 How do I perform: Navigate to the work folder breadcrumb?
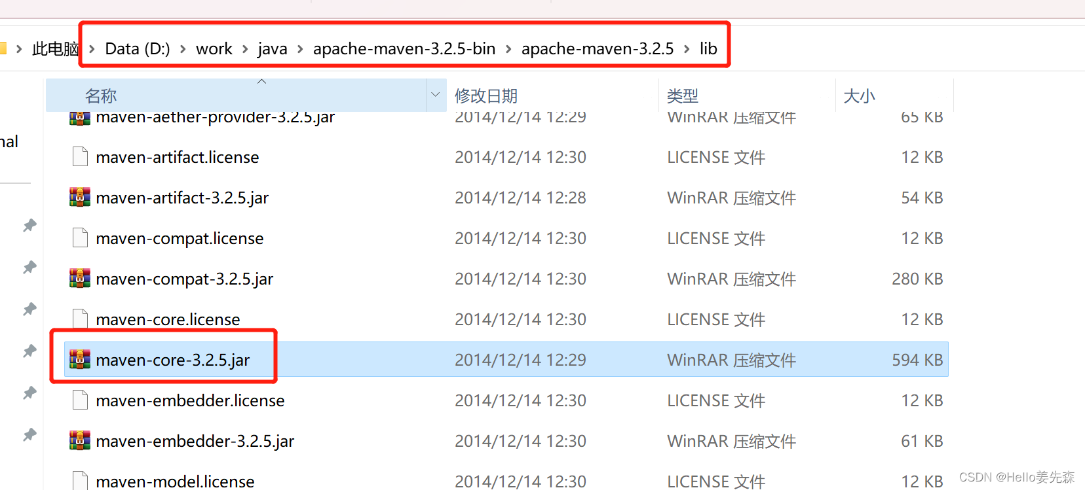pyautogui.click(x=214, y=48)
